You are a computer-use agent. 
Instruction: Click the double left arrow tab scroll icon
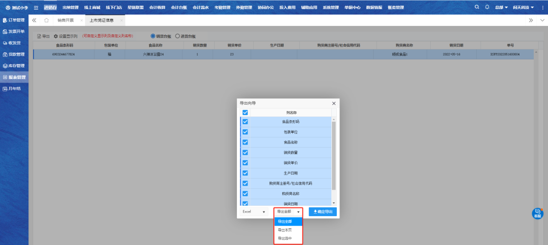click(34, 20)
